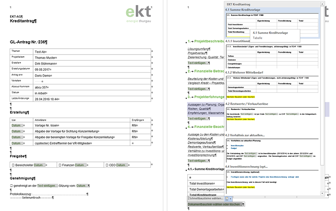
Task: Click the 'Thomas Muster' Projektleiter cell
Action: [92, 57]
